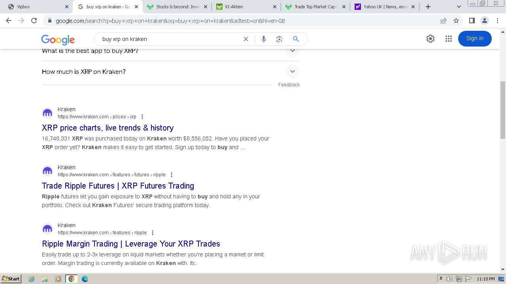Click Kraken favicon of the Ripple Futures result
The image size is (506, 284).
click(x=47, y=171)
